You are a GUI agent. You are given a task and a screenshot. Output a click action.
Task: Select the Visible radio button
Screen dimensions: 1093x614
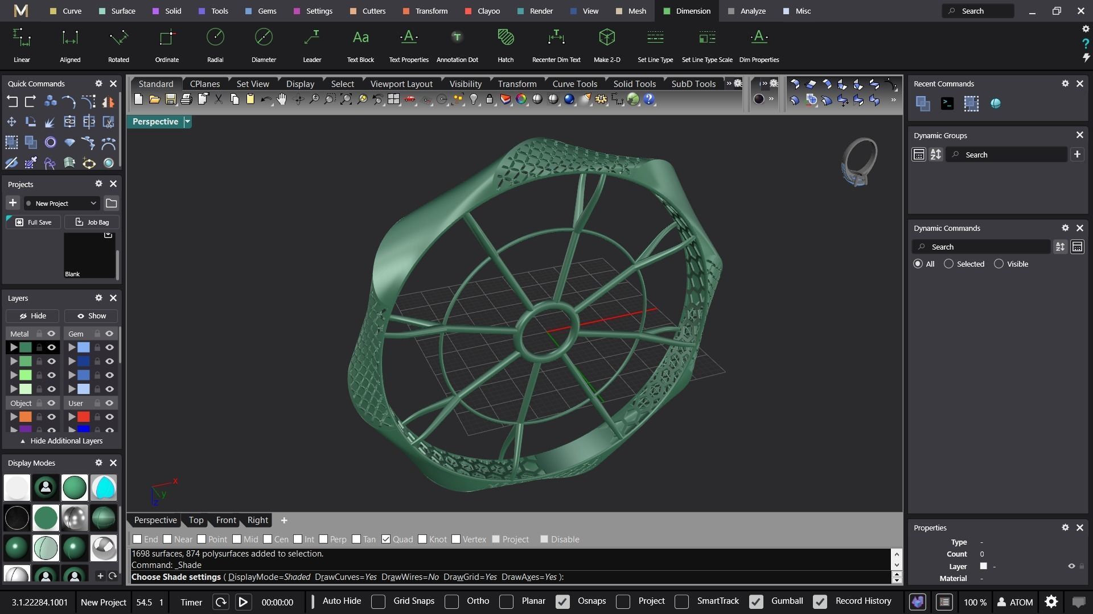(999, 264)
